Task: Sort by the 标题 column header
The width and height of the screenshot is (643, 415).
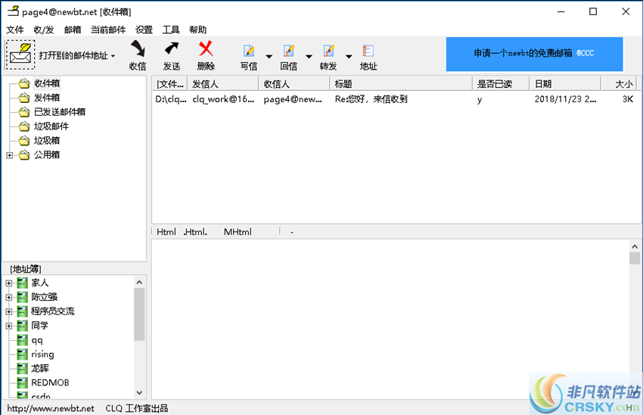Action: click(402, 84)
